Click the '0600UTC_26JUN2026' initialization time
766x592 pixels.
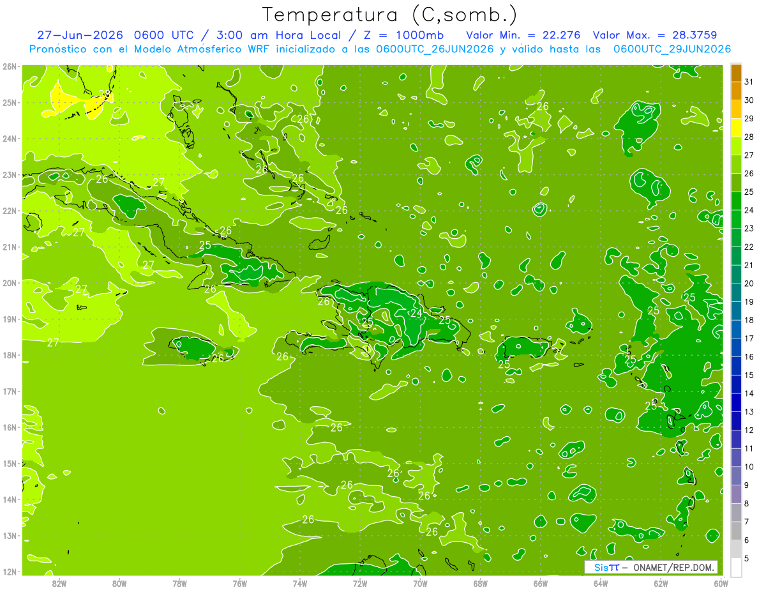435,49
